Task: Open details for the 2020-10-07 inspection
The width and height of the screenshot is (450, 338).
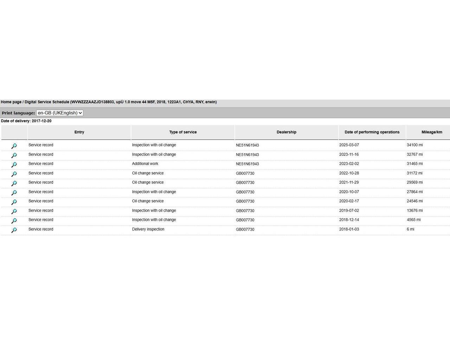Action: tap(14, 193)
